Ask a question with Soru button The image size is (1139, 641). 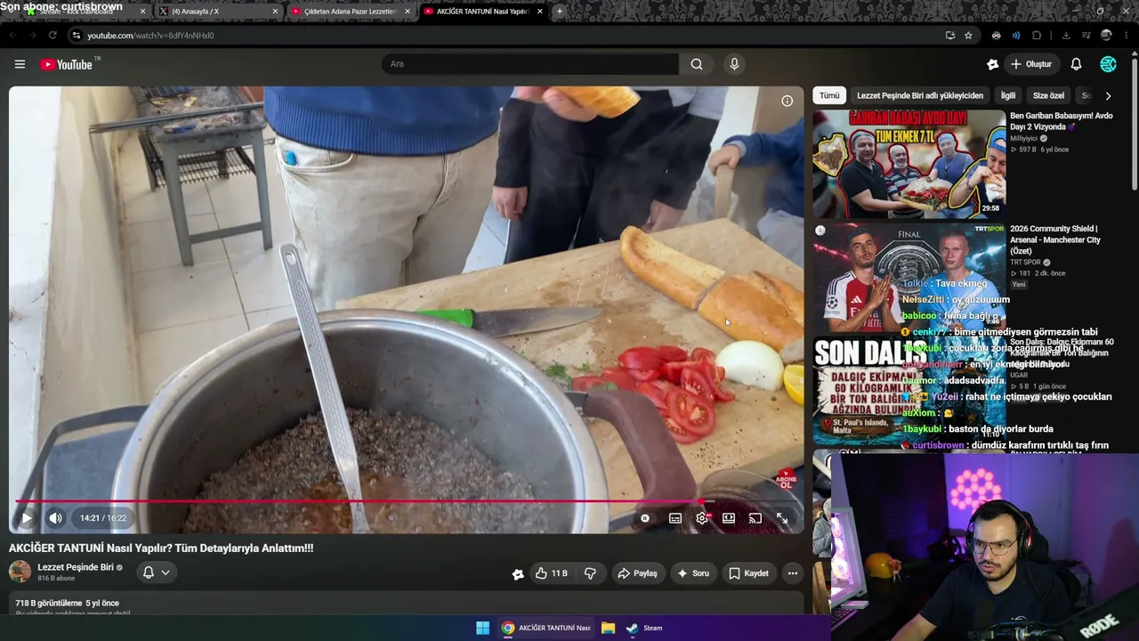point(693,573)
